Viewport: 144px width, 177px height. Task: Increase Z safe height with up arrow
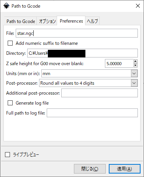click(136, 61)
